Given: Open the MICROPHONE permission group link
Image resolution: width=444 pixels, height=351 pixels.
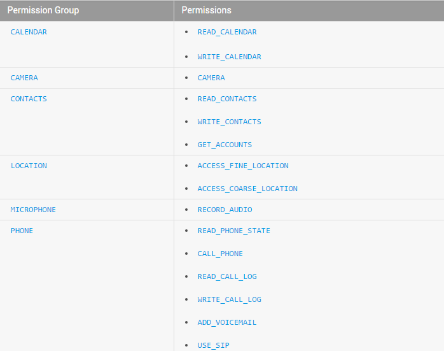Looking at the screenshot, I should point(33,210).
